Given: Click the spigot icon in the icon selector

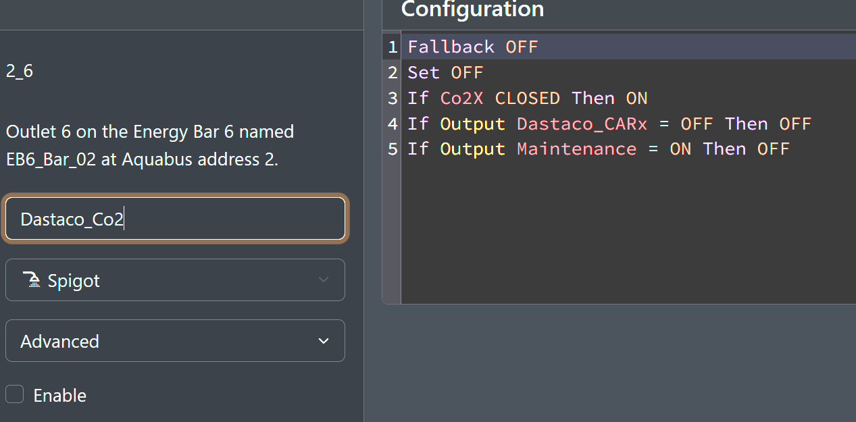Looking at the screenshot, I should tap(31, 280).
